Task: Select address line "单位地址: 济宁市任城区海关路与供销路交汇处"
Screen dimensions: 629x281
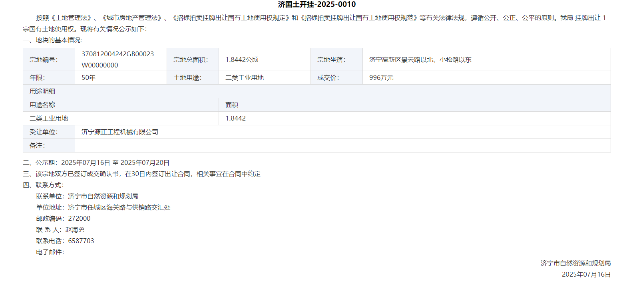Action: [103, 208]
